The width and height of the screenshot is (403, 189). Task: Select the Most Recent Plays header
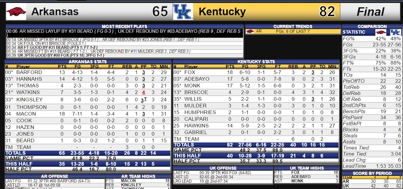[124, 26]
